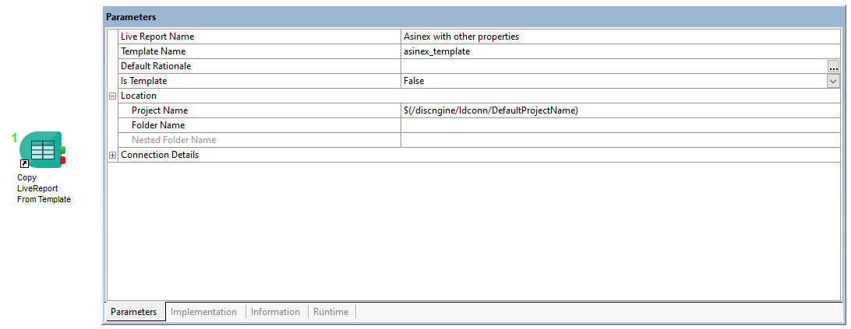851x329 pixels.
Task: Collapse the Location parameter group
Action: [113, 96]
